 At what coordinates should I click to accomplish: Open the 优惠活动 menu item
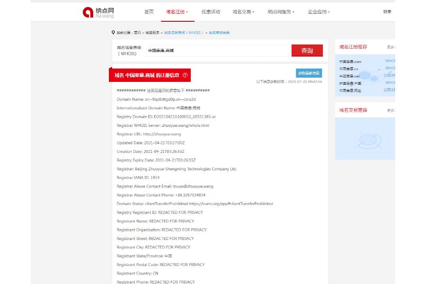(x=211, y=12)
